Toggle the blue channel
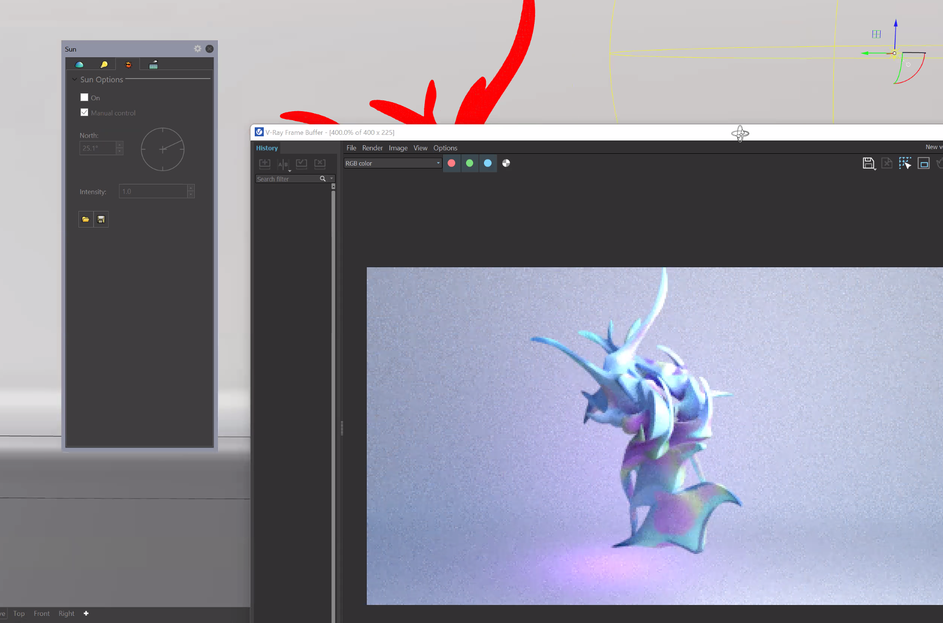 tap(488, 163)
